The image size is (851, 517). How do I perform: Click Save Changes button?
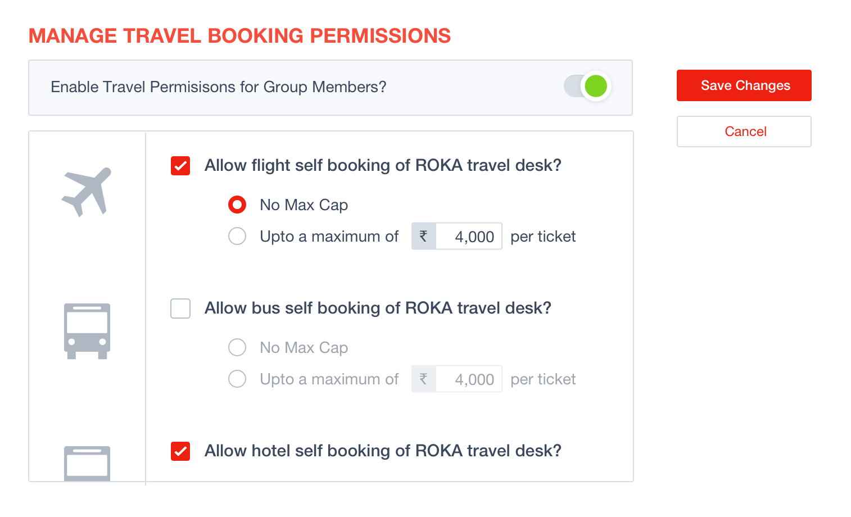[744, 85]
